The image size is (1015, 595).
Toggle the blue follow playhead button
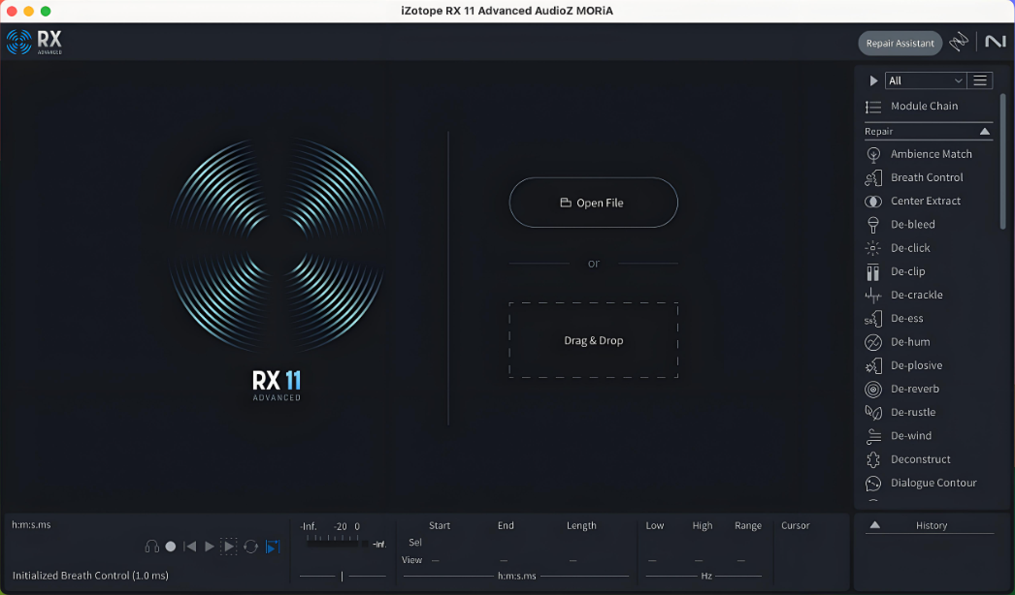pyautogui.click(x=273, y=547)
